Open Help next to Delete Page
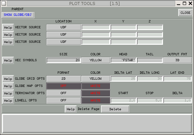This screenshot has height=135, width=194. point(71,109)
